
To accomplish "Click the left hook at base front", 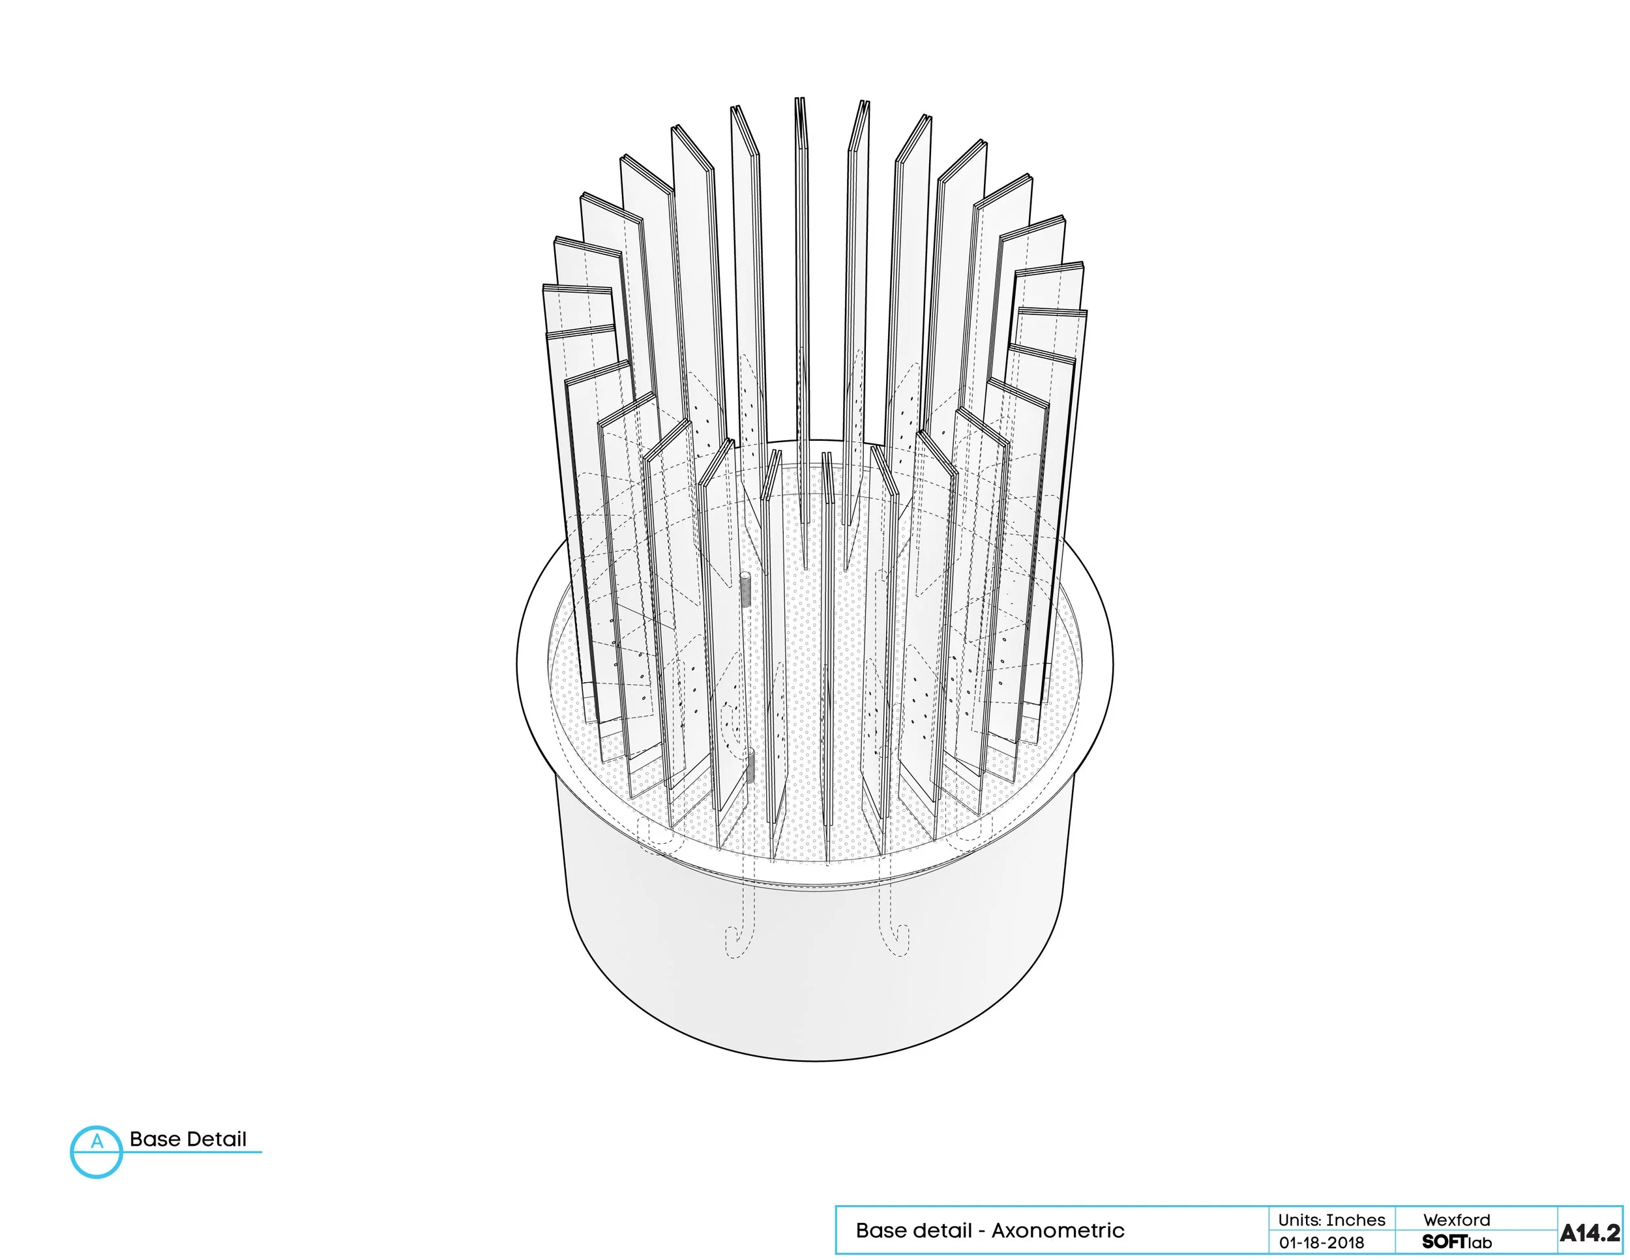I will click(738, 942).
